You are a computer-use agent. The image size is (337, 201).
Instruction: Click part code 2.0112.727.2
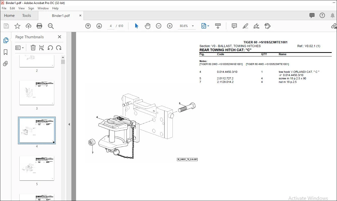click(x=225, y=79)
